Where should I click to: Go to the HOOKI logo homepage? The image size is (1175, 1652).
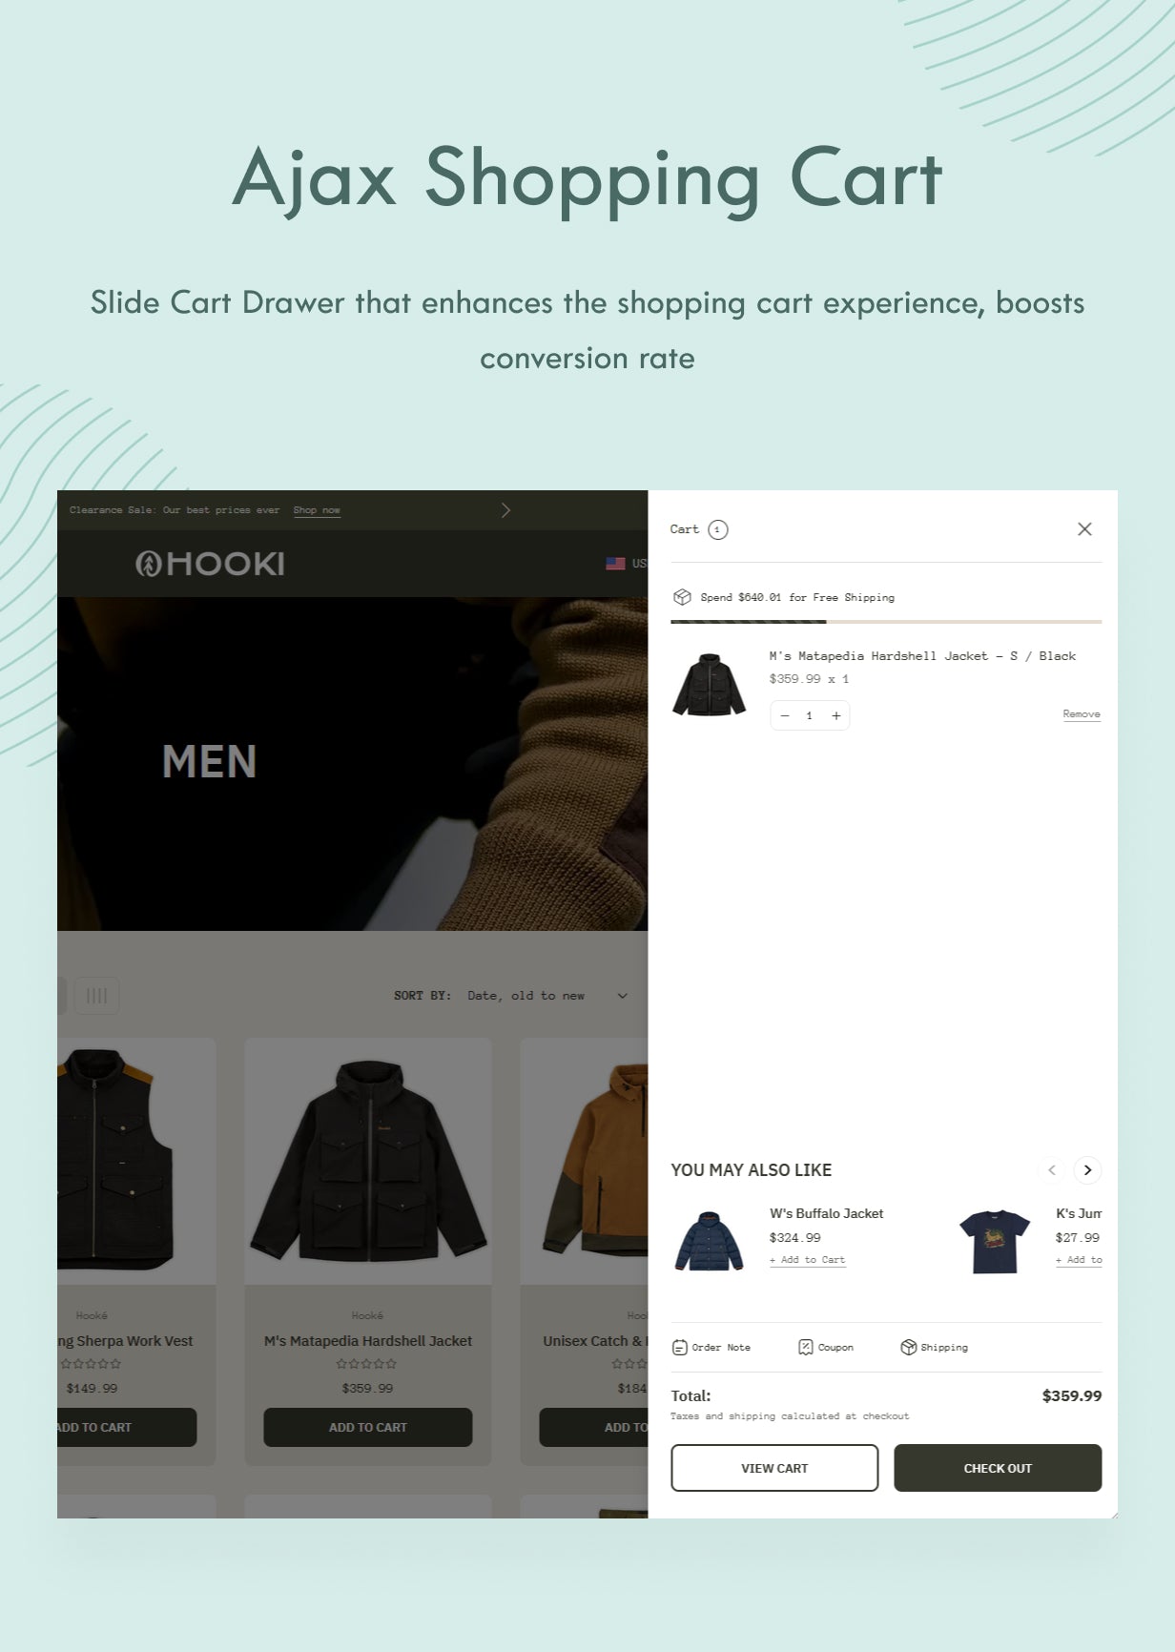pos(210,564)
